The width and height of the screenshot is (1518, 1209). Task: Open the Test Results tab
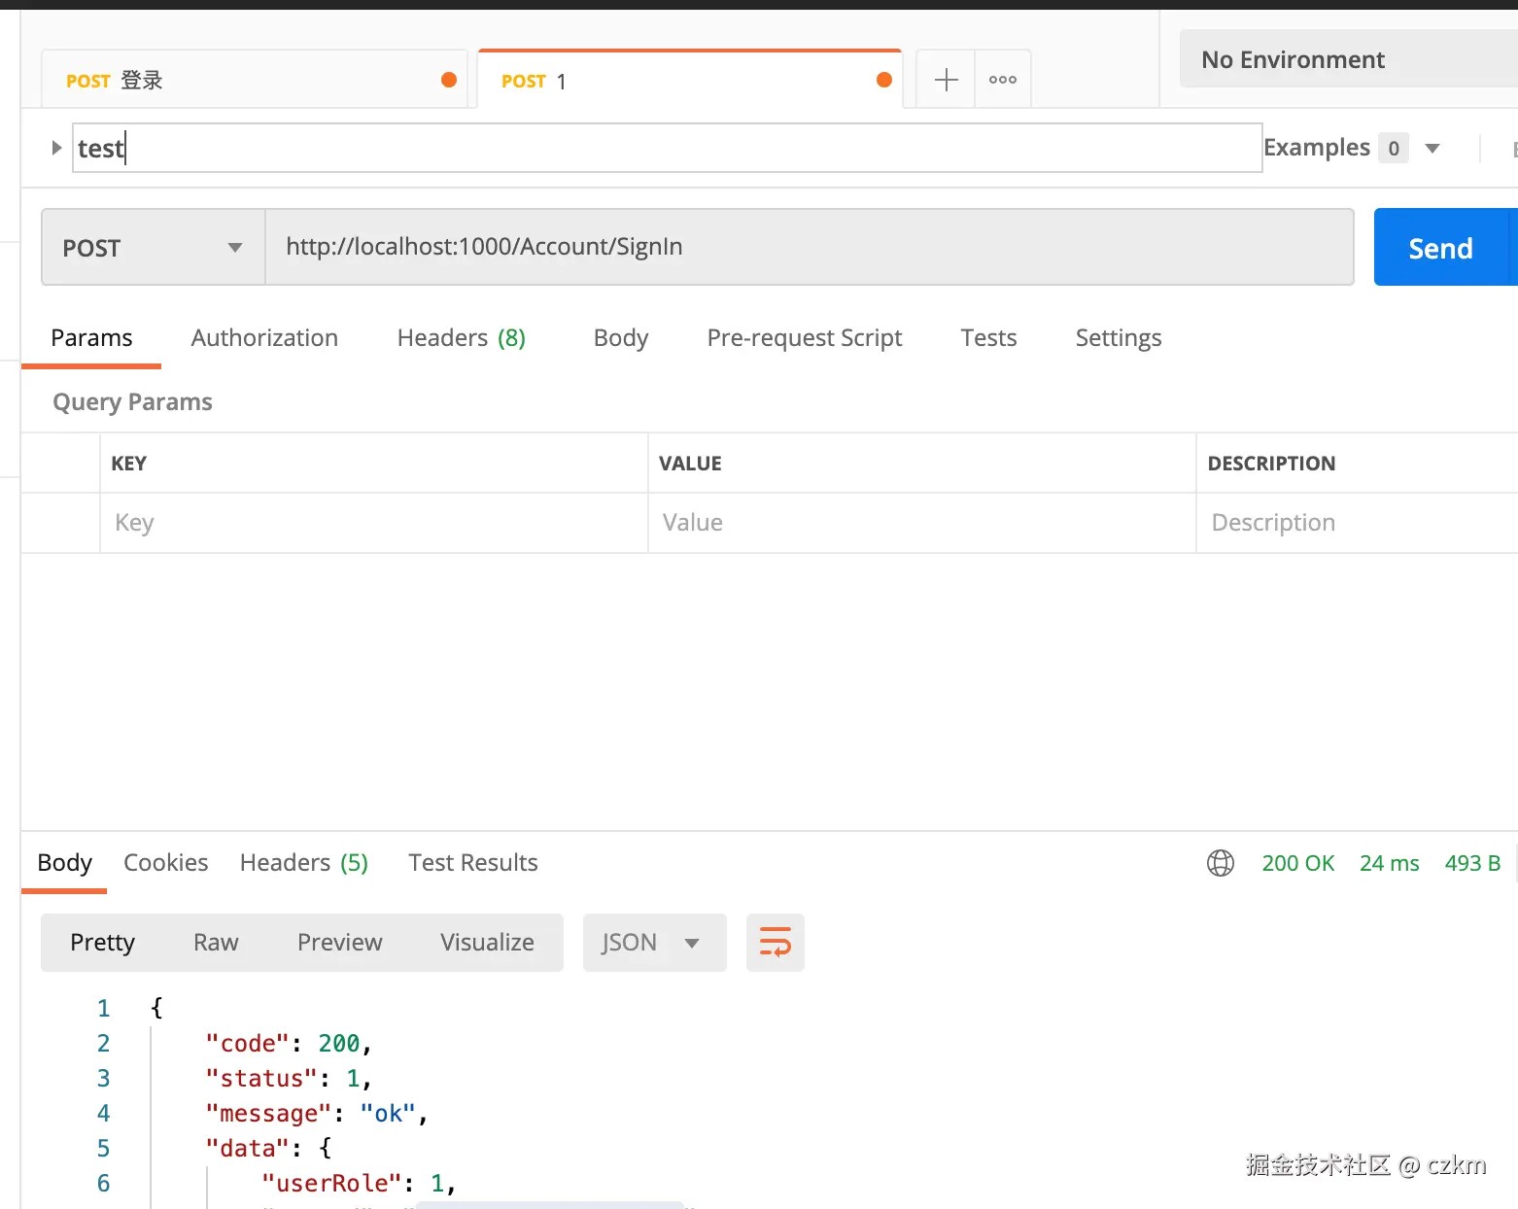(473, 863)
